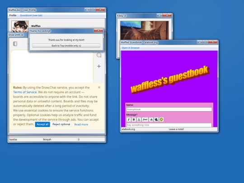The image size is (244, 183).
Task: Open the emoji smiley picker in guestbook
Action: pos(161,119)
